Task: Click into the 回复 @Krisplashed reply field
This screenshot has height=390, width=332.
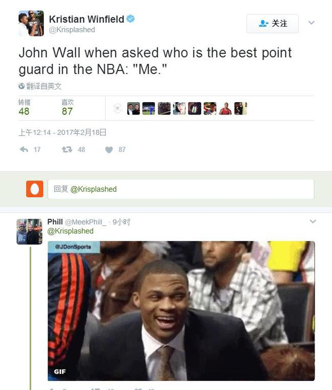Action: coord(181,189)
